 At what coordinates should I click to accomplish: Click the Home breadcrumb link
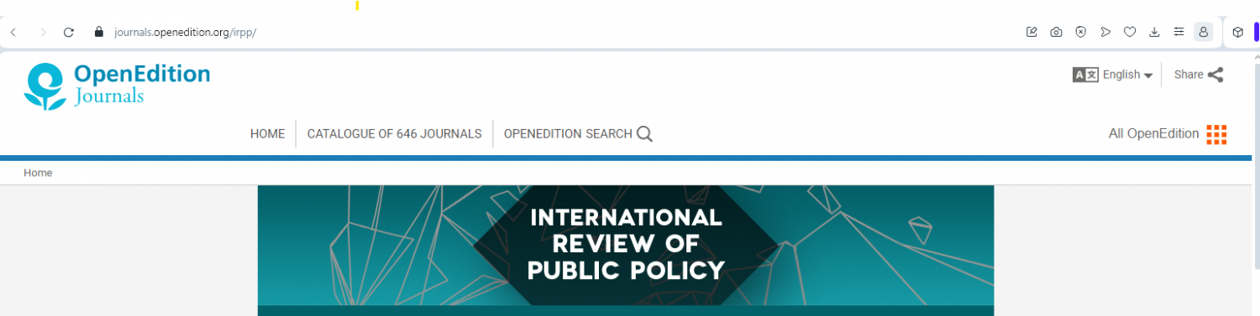point(38,173)
